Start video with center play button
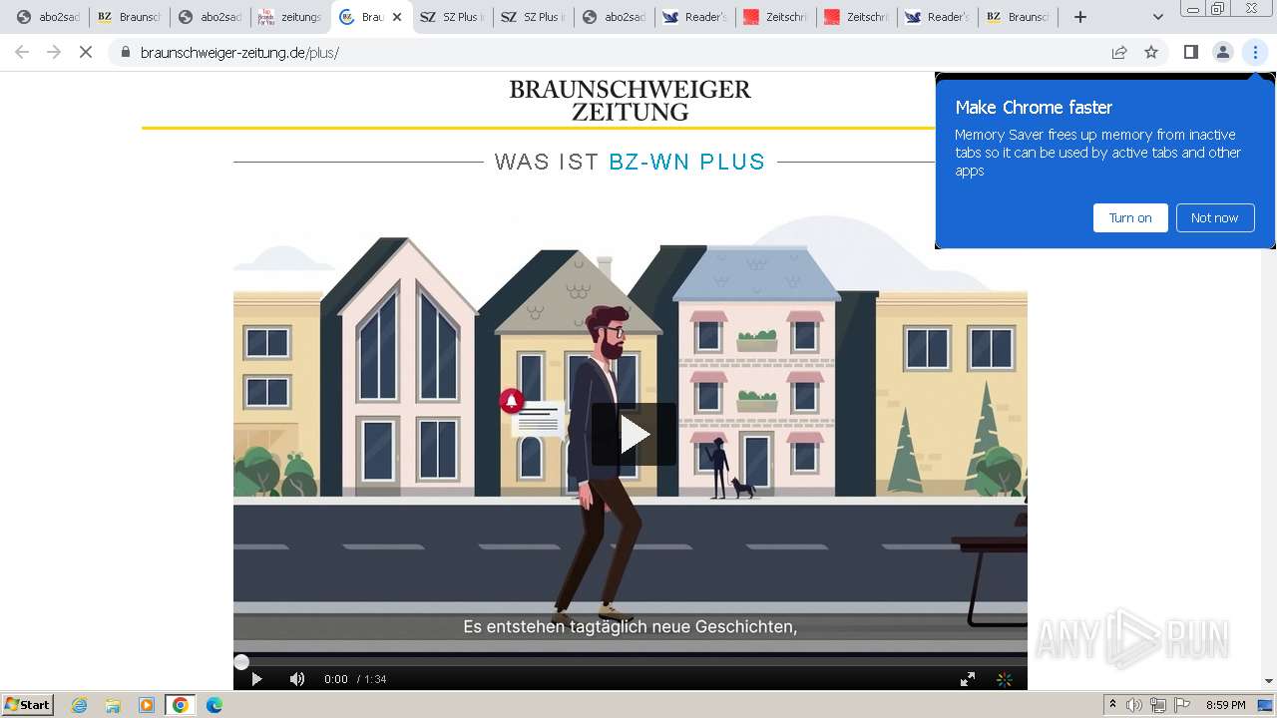 click(634, 434)
